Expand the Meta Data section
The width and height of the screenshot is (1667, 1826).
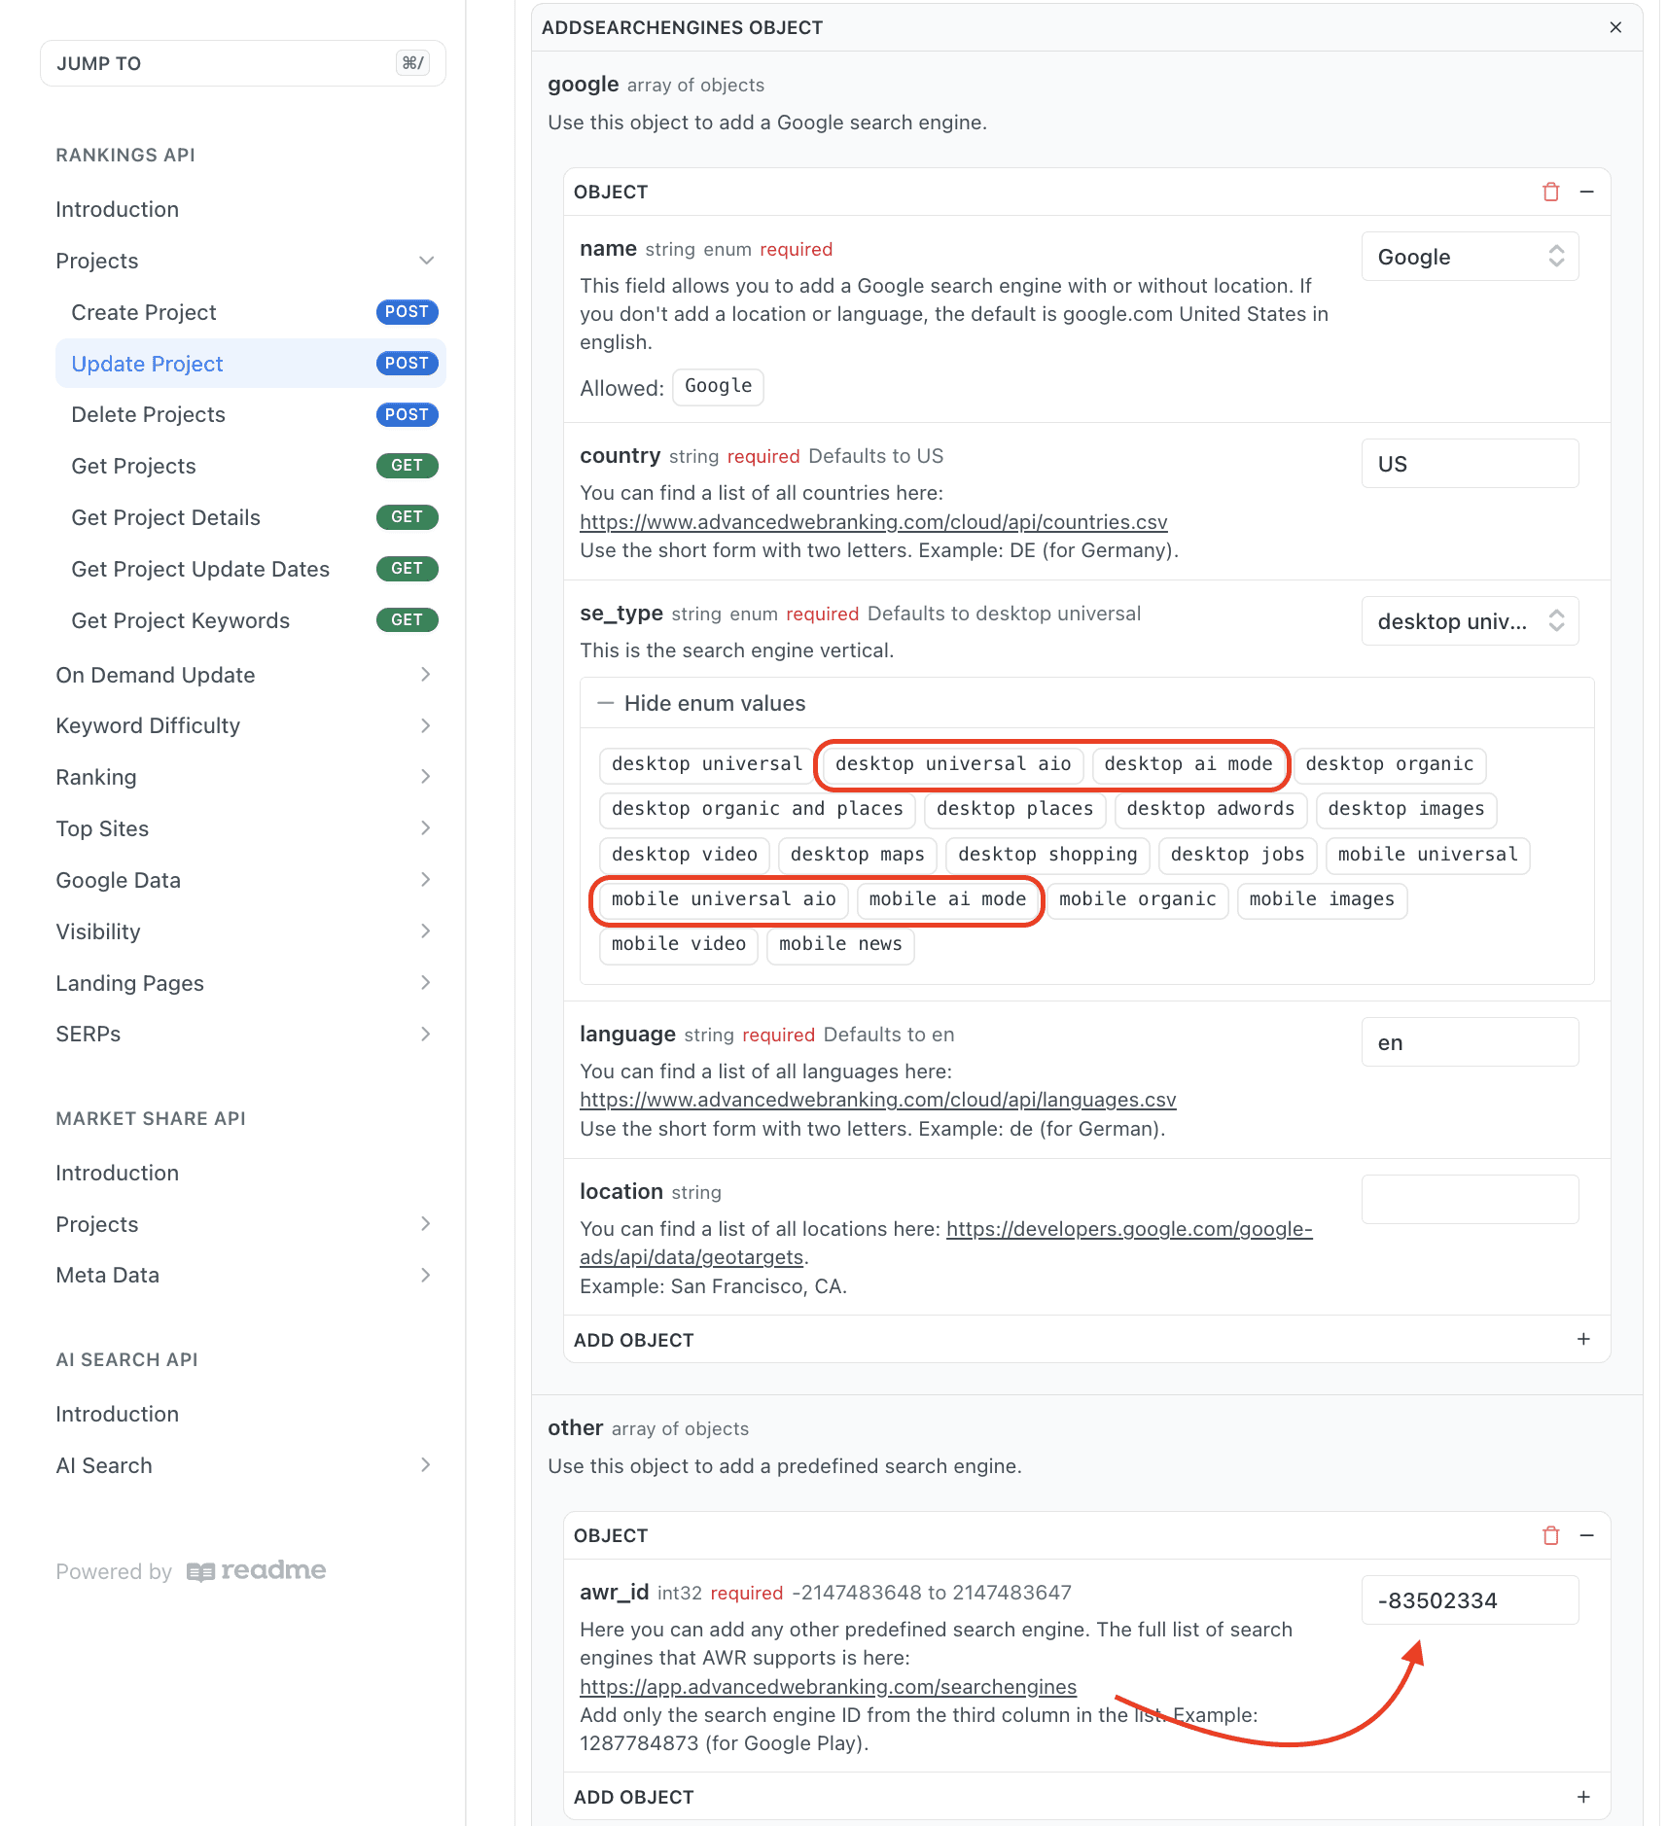click(x=426, y=1275)
